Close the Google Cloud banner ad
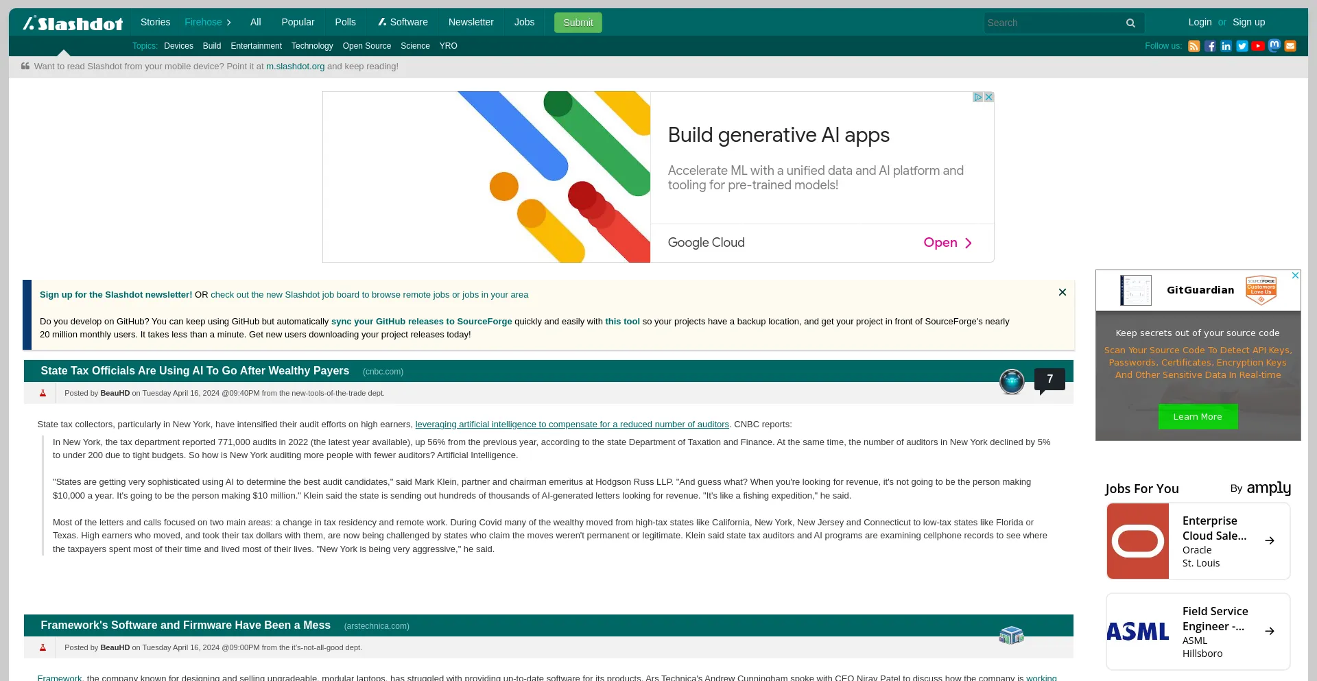The width and height of the screenshot is (1317, 681). click(988, 97)
